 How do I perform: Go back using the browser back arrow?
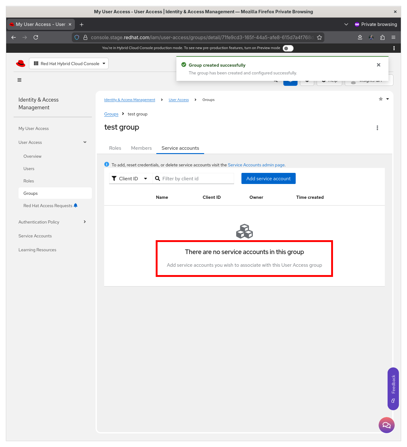pyautogui.click(x=14, y=37)
